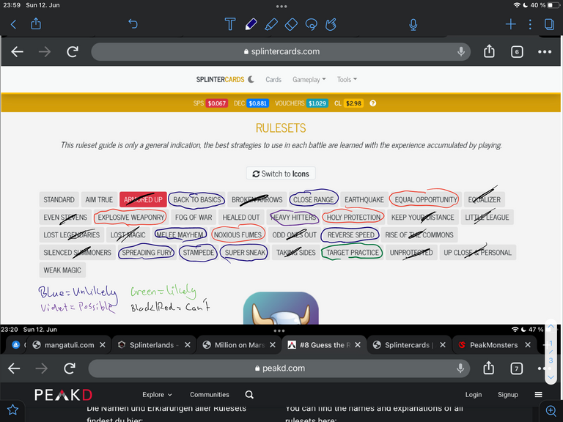Select the TARGET PRACTICE ruleset
Screen dimensions: 563x422
(x=353, y=252)
